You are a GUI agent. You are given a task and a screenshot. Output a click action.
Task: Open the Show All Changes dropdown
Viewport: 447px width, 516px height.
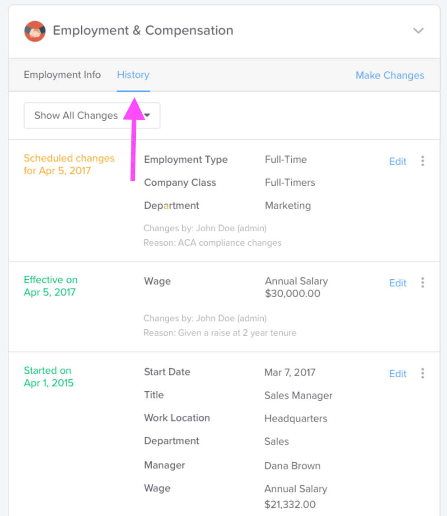click(92, 116)
